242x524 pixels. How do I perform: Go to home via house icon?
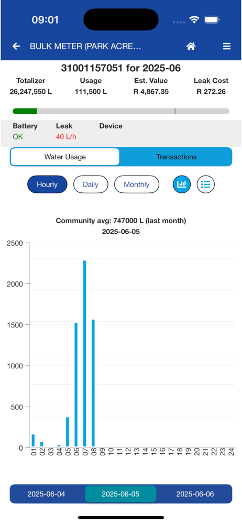pyautogui.click(x=191, y=47)
